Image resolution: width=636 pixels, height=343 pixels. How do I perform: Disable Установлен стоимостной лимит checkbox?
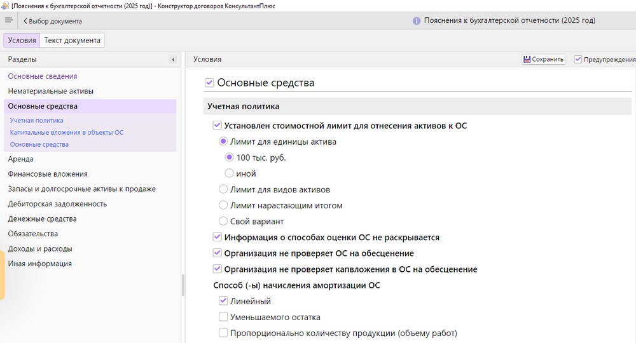[218, 126]
